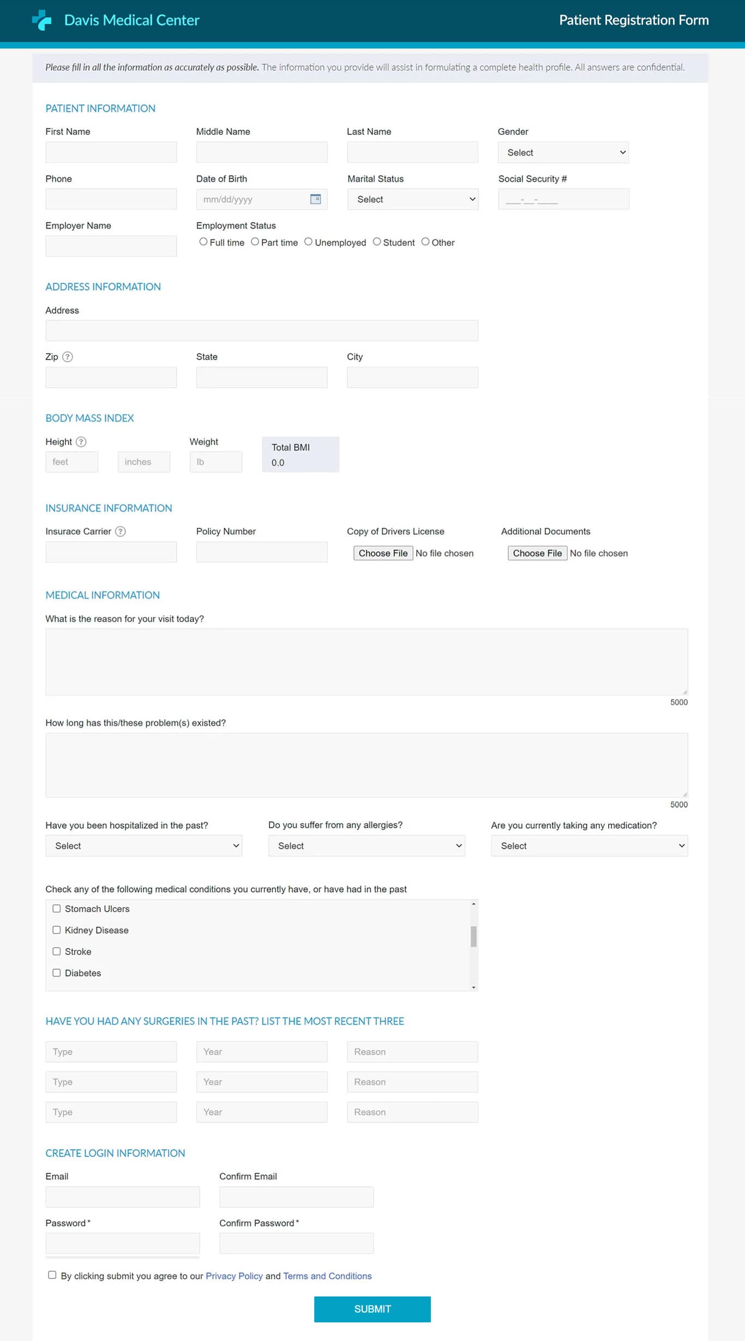Click the Height help question mark icon

coord(81,442)
